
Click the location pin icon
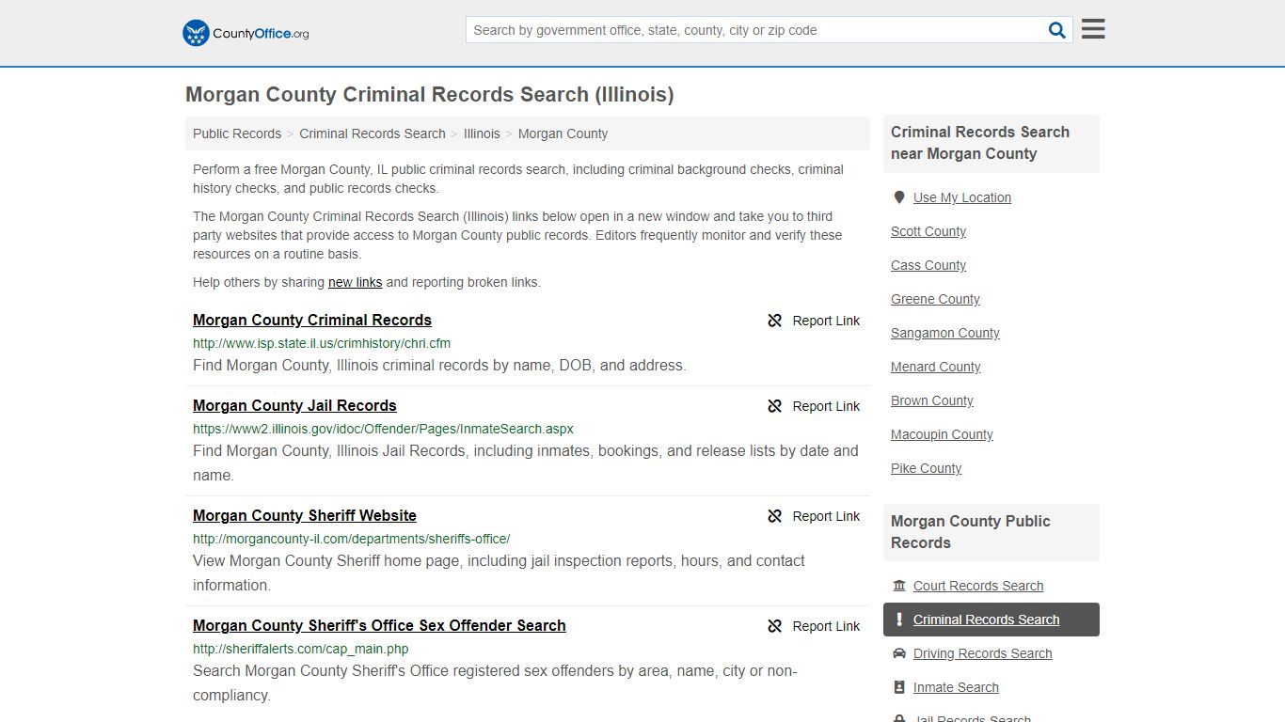[899, 197]
